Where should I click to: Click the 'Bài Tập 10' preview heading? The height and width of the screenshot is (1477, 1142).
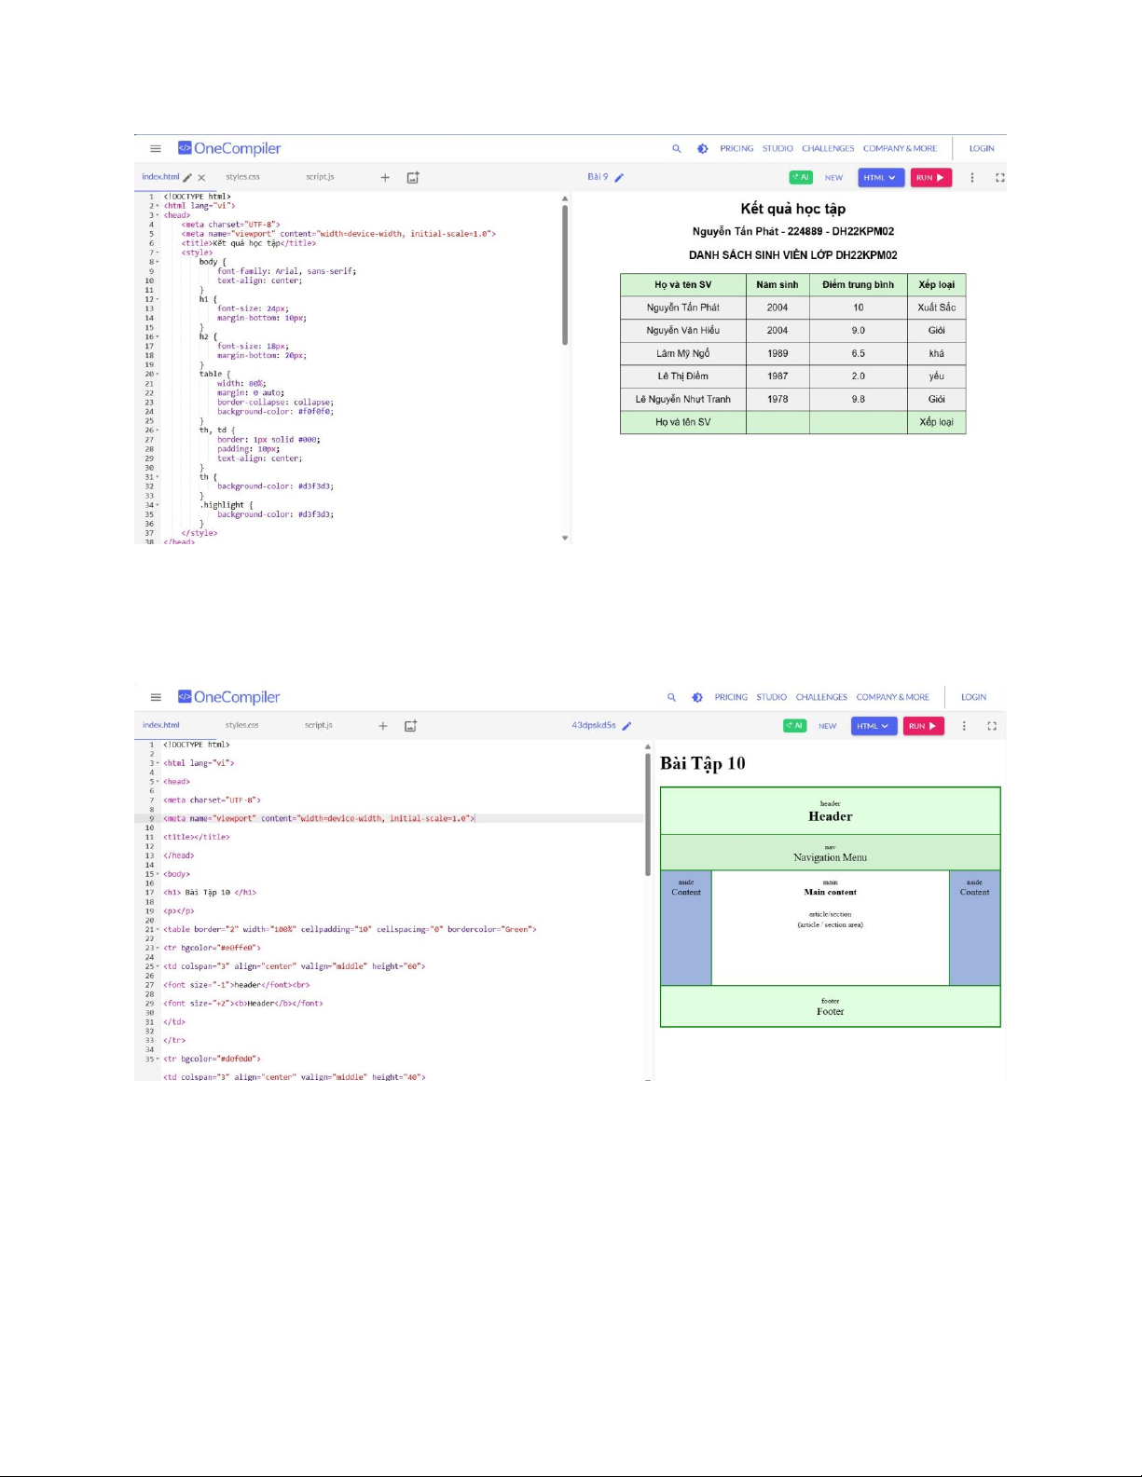(x=703, y=763)
